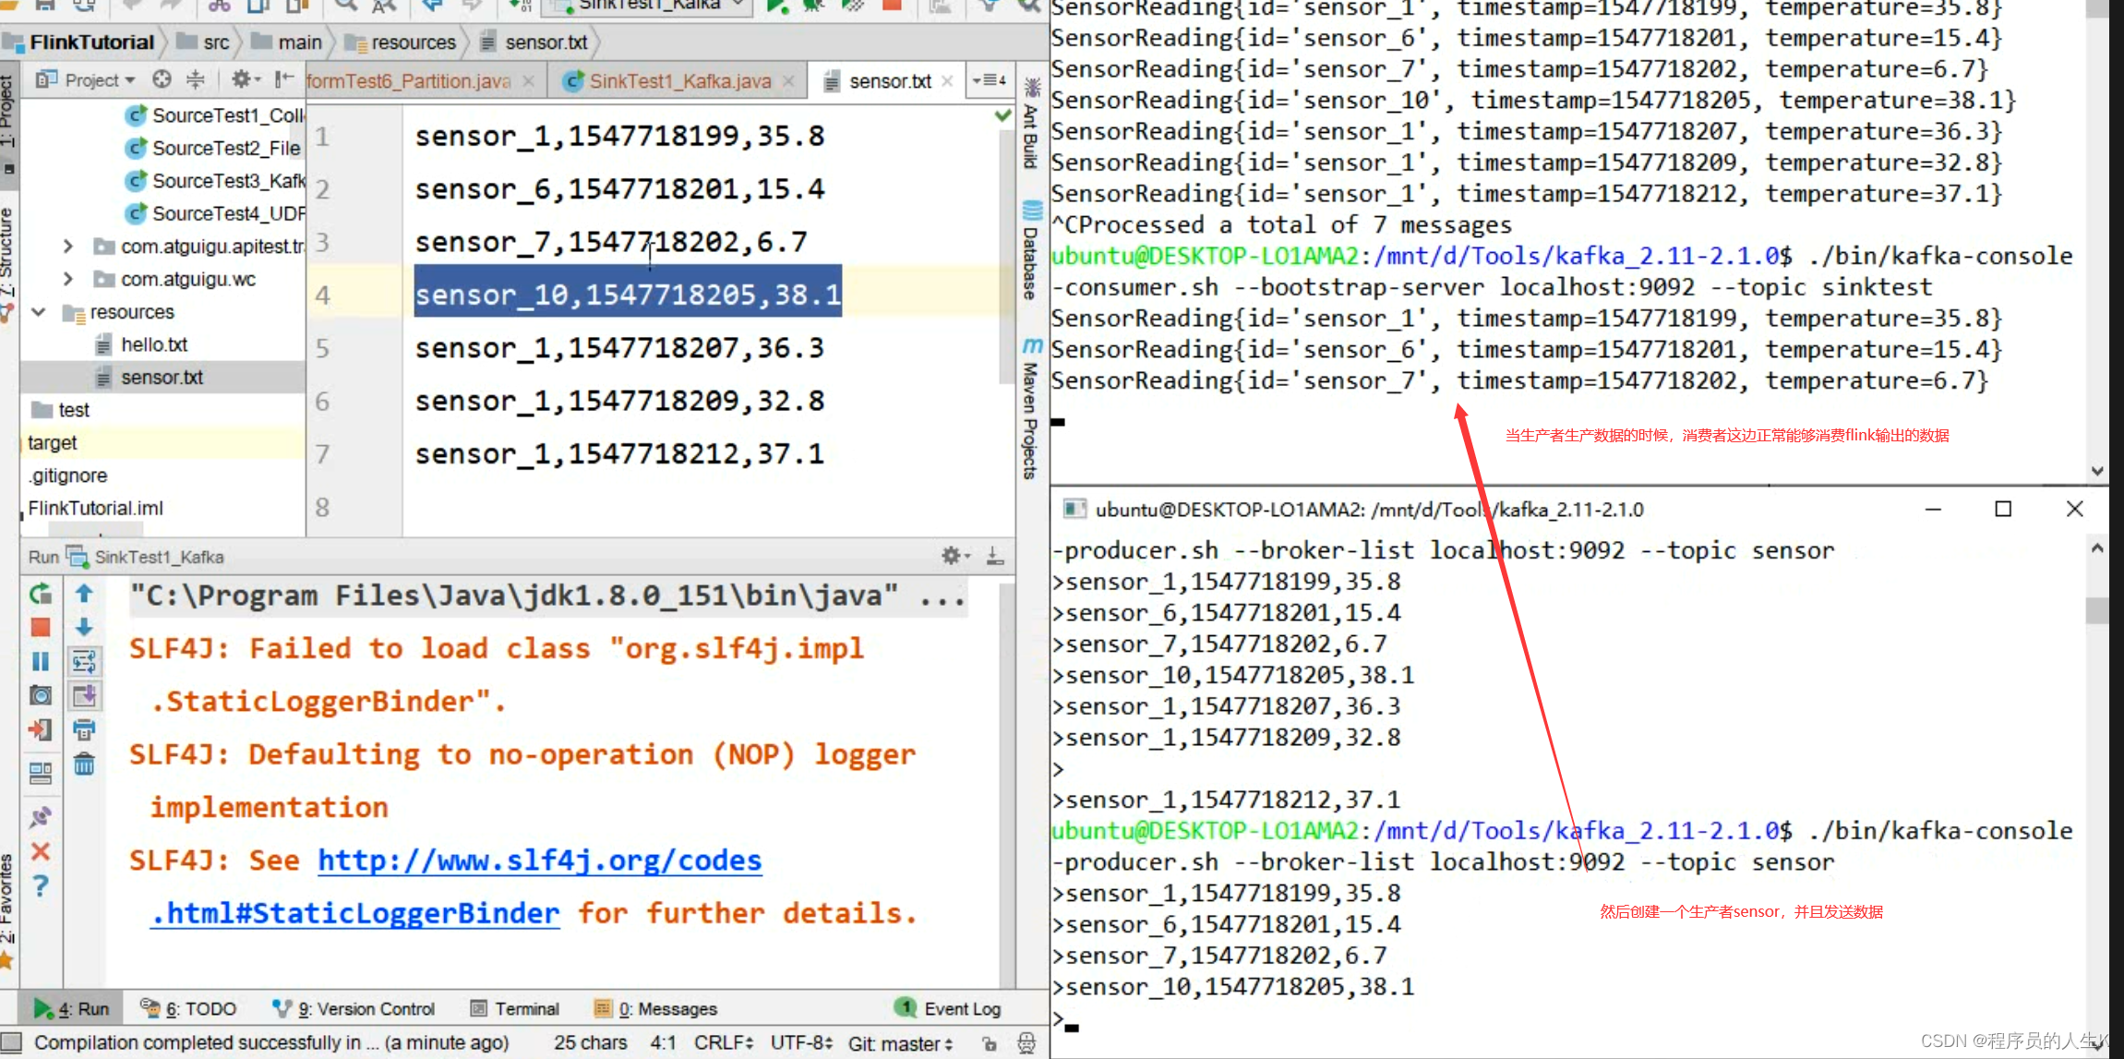Pin the Run tab
Screen dimensions: 2124x1059
pyautogui.click(x=40, y=817)
